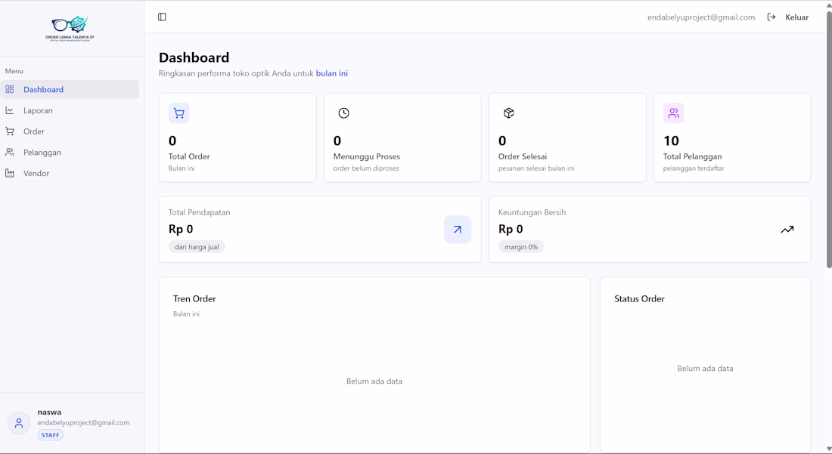Click the user avatar icon for naswa
Image resolution: width=832 pixels, height=454 pixels.
pyautogui.click(x=19, y=423)
